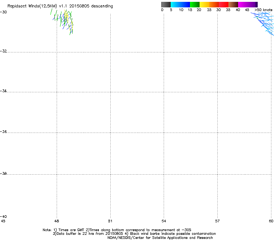Click the green 15-20 knots color segment
The image size is (274, 240).
[x=195, y=4]
